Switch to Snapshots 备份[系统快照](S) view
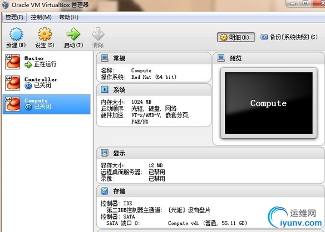This screenshot has height=232, width=325. tap(289, 37)
